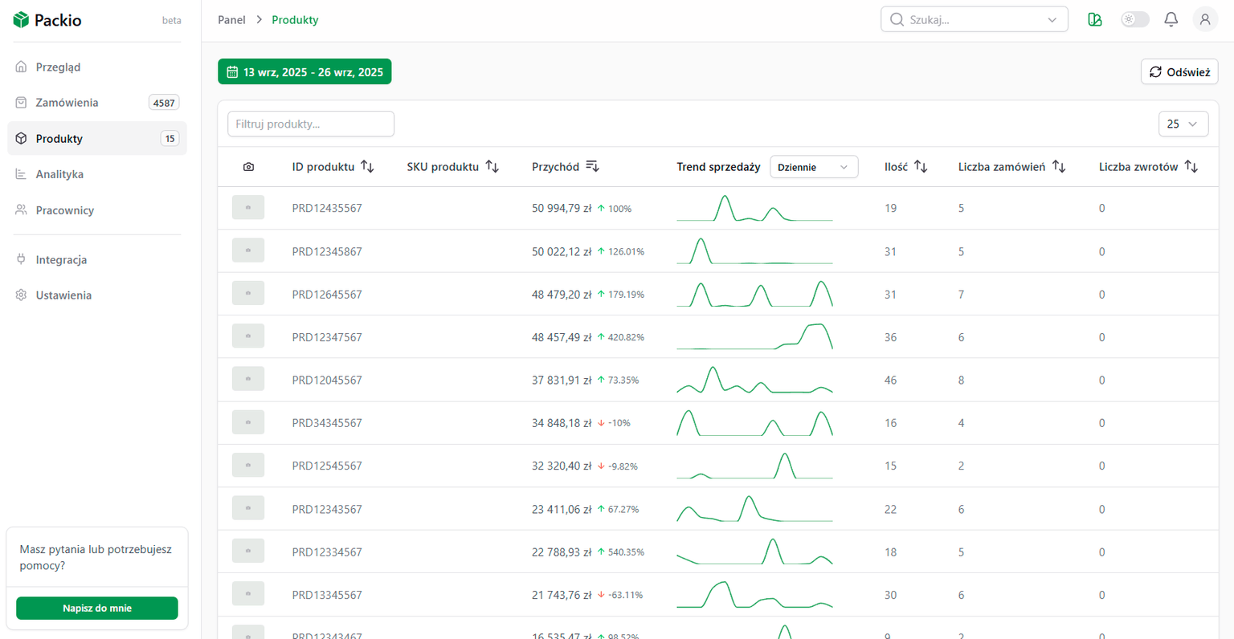Toggle the light/dark theme switch
The height and width of the screenshot is (639, 1234).
[x=1134, y=19]
